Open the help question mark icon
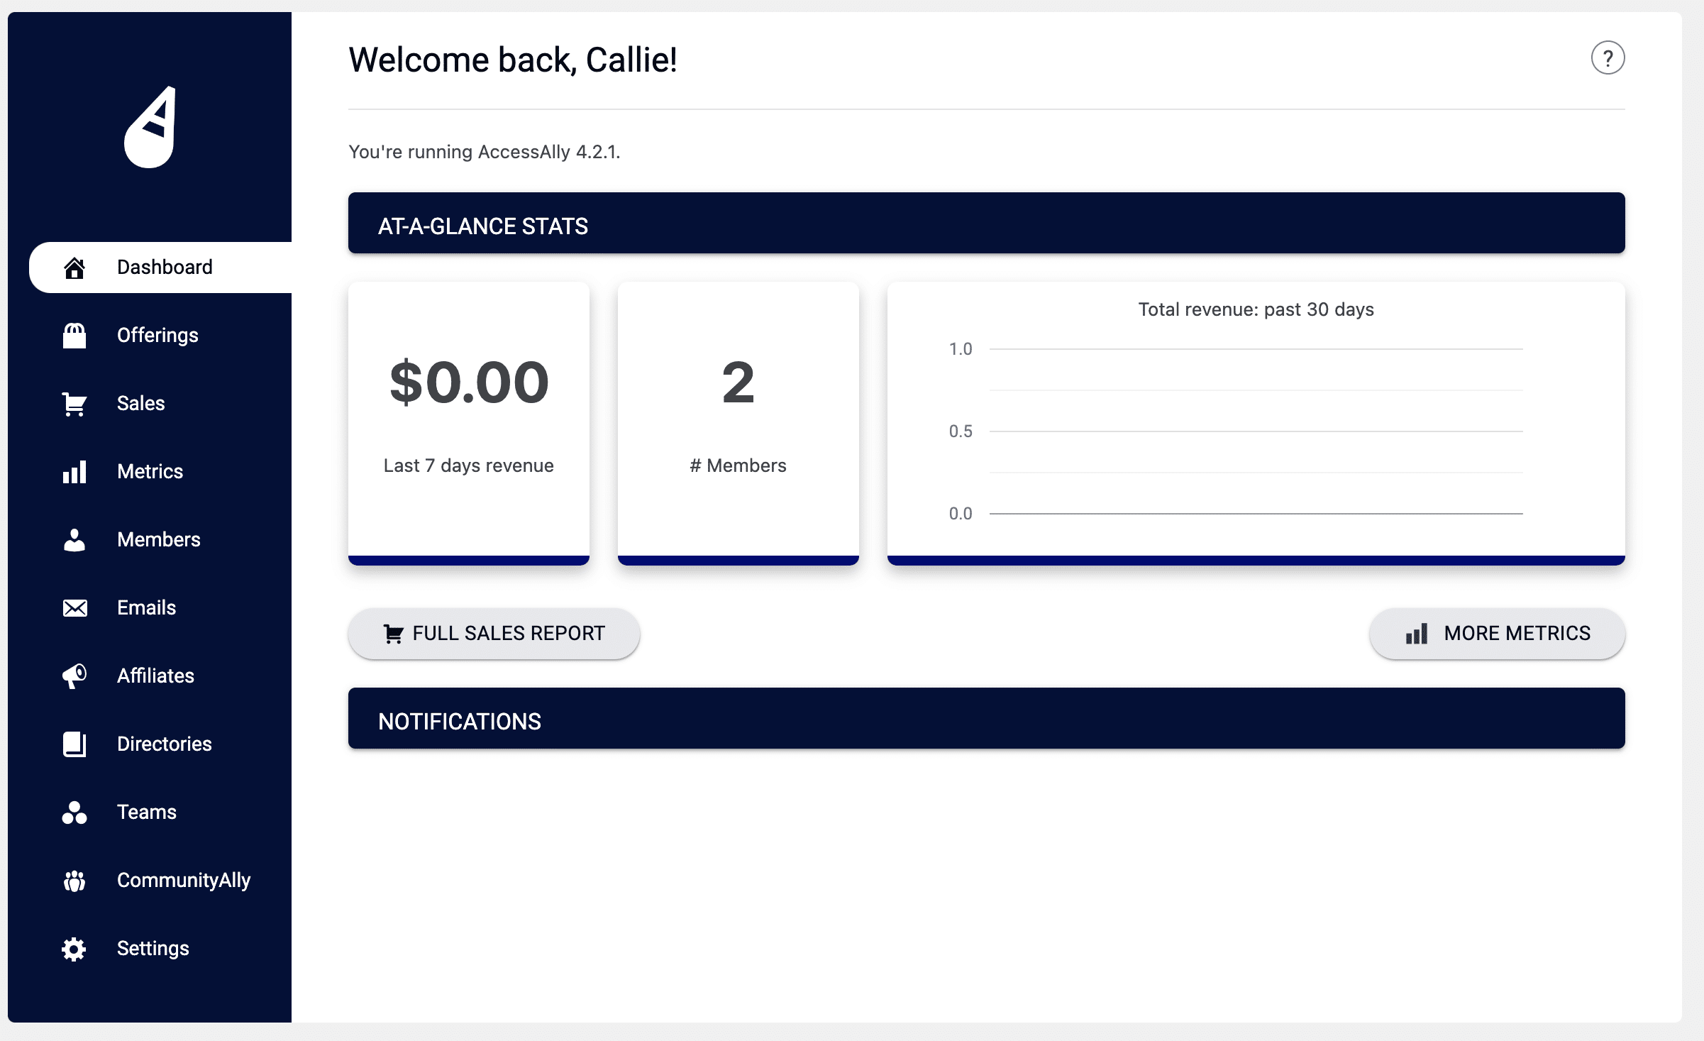 1607,58
